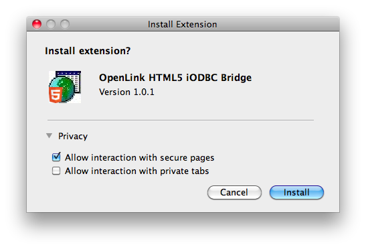Viewport: 366px width, 249px height.
Task: Click the 'OpenLink HTML5 iODBC Bridge' name text
Action: [x=175, y=78]
